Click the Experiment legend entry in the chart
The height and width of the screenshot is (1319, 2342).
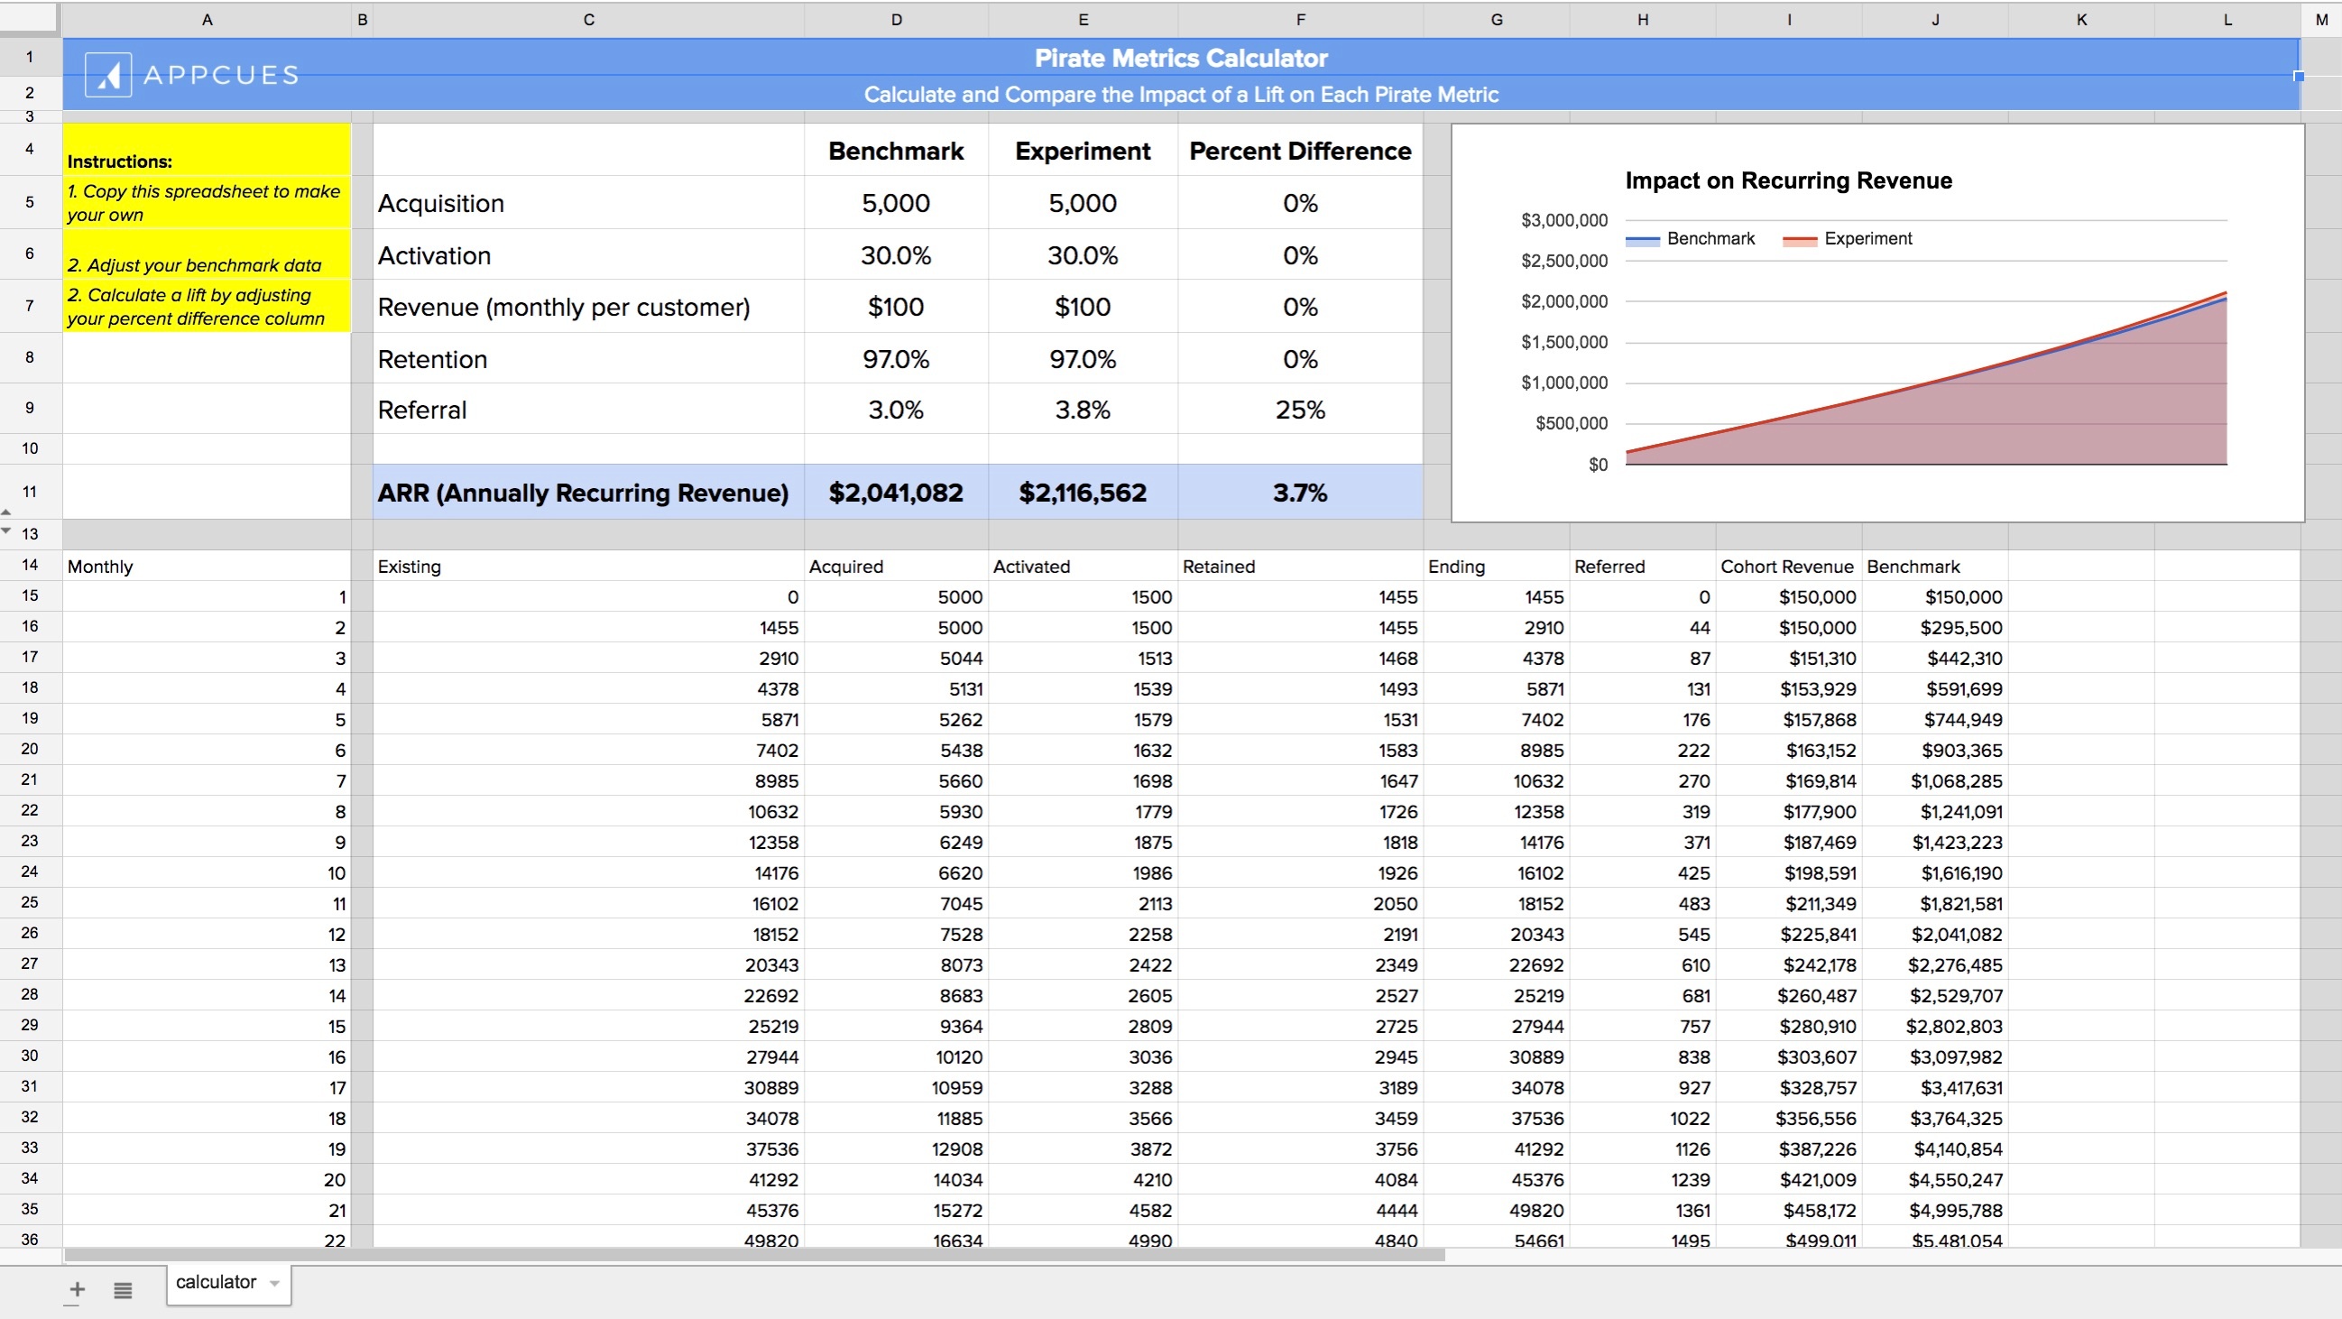1848,239
